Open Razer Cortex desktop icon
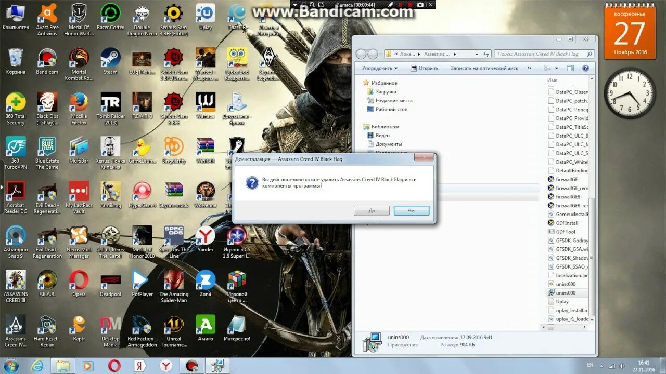 point(110,17)
